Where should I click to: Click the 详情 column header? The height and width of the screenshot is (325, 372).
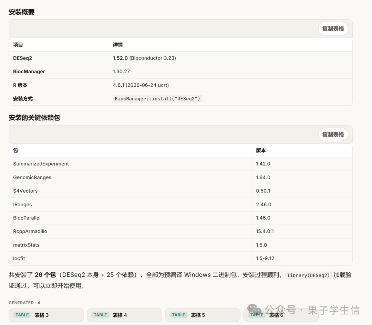118,45
